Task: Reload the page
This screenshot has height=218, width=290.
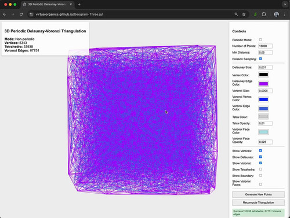Action: pyautogui.click(x=21, y=14)
